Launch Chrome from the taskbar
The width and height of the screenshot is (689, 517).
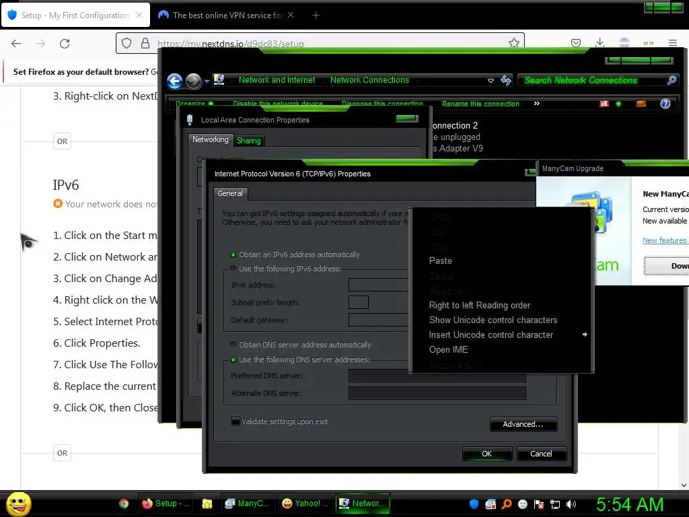pos(124,504)
